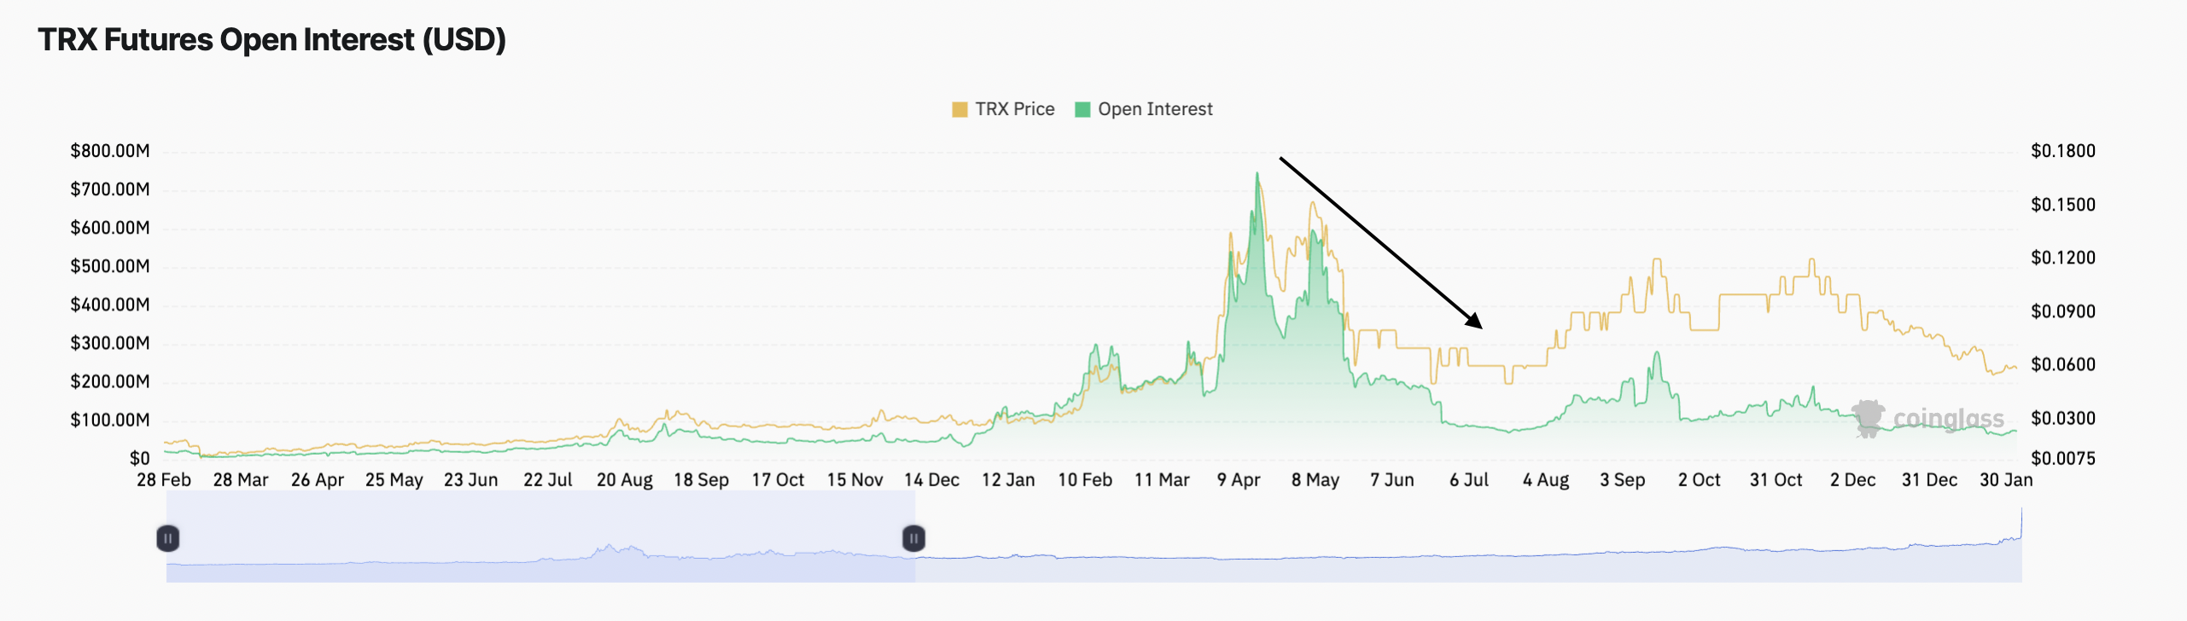
Task: Click the 31 Dec date label
Action: click(x=1930, y=480)
